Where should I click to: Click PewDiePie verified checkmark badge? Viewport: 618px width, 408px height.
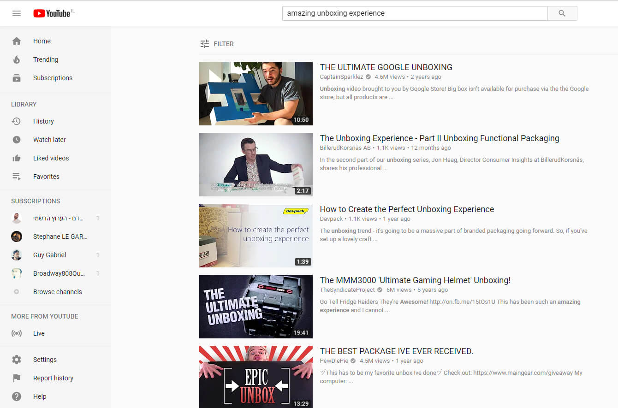point(353,361)
